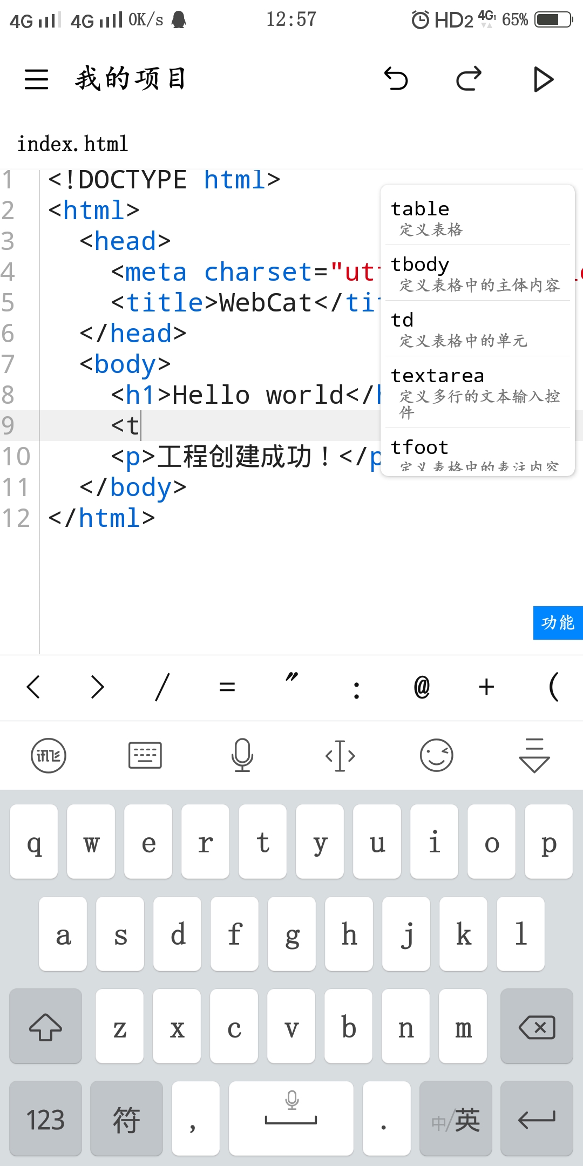583x1166 pixels.
Task: Tap the 'd' key
Action: click(x=177, y=934)
